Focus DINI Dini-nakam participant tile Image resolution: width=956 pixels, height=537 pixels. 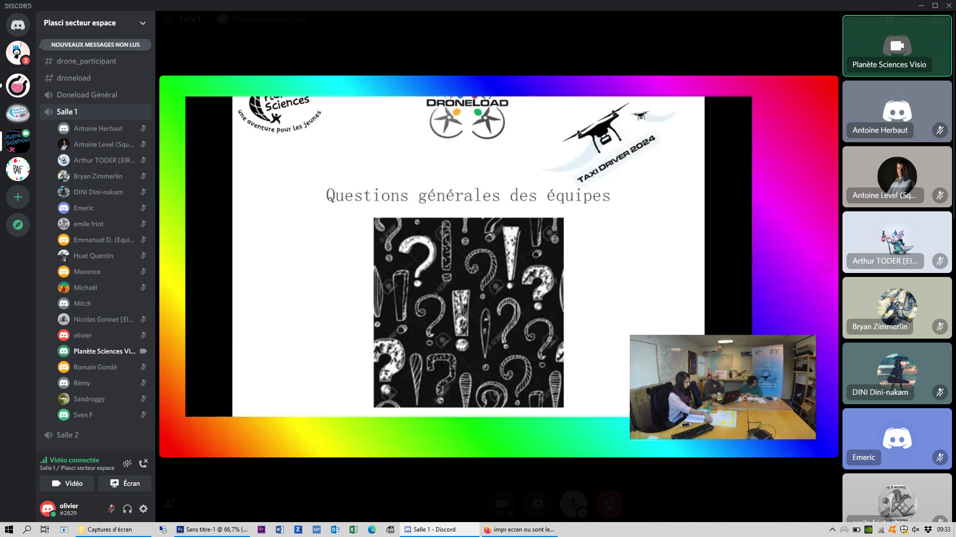pos(897,373)
